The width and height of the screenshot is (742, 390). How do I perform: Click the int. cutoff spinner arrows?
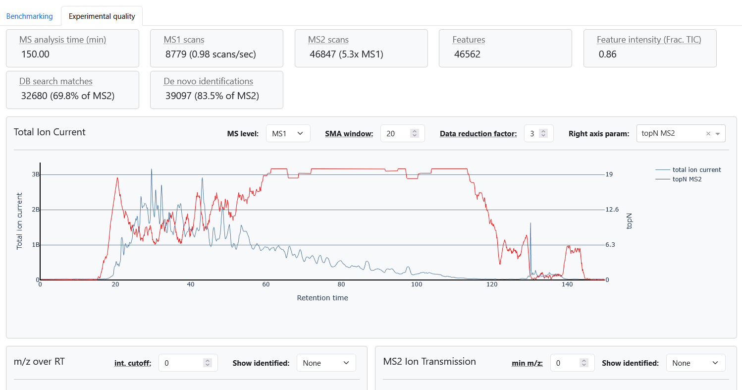pyautogui.click(x=208, y=363)
